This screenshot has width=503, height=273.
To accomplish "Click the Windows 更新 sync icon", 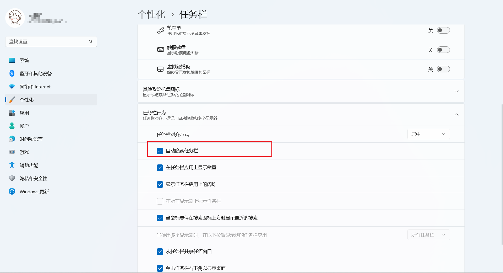I will 12,191.
